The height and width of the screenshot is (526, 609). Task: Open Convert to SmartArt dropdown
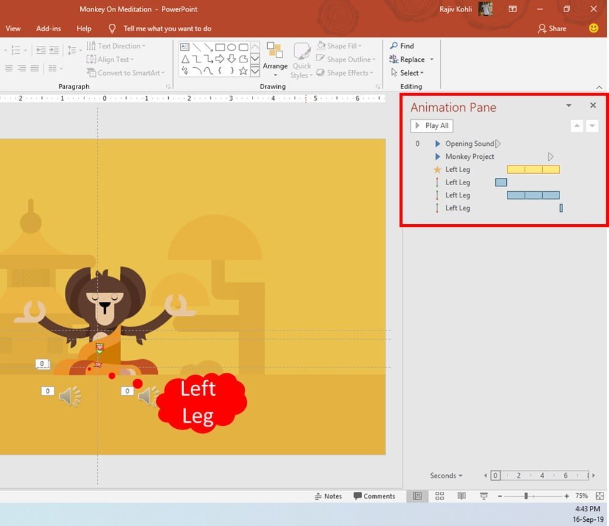(x=125, y=73)
